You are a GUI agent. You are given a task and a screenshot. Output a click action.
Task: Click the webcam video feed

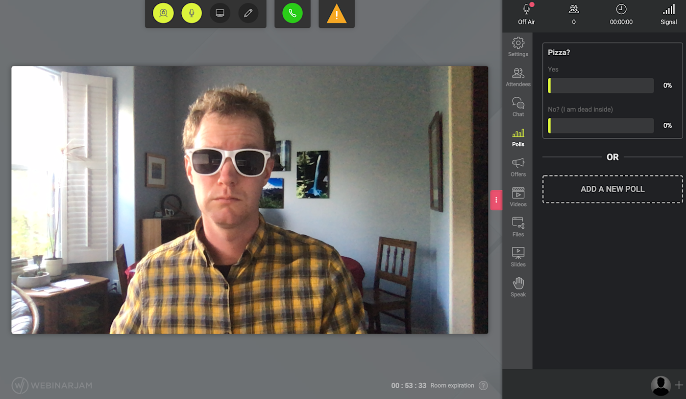[x=250, y=200]
